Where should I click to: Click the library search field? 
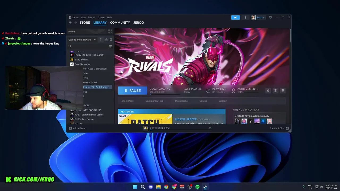click(88, 46)
